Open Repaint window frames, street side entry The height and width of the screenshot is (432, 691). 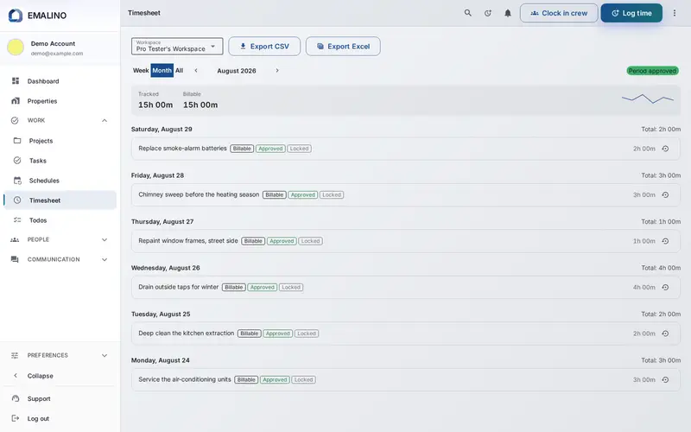tap(405, 241)
